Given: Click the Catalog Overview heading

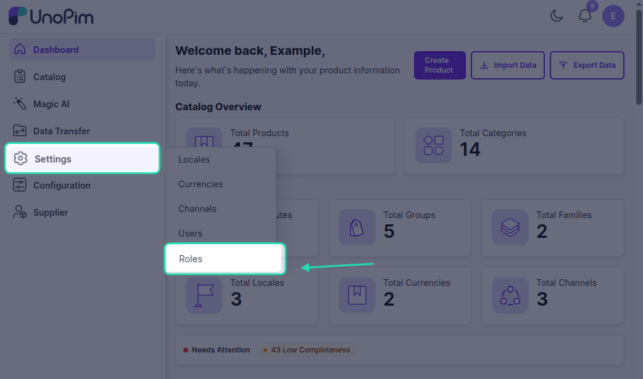Looking at the screenshot, I should [218, 107].
